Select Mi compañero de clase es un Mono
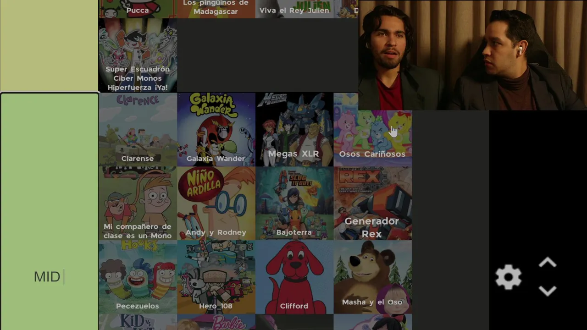The width and height of the screenshot is (587, 330). (138, 203)
